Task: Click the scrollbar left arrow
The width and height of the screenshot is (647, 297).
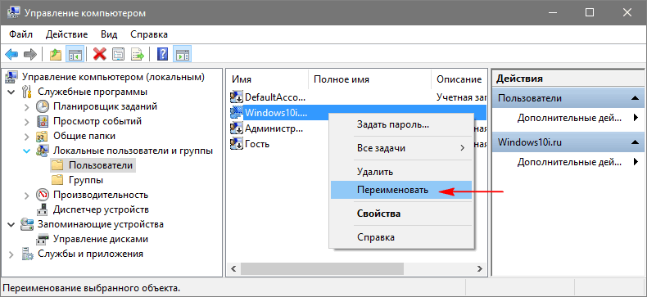Action: [x=233, y=268]
